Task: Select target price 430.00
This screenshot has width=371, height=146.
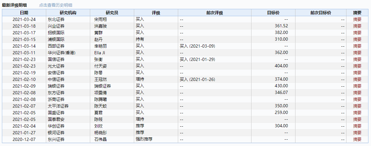Action: click(281, 86)
